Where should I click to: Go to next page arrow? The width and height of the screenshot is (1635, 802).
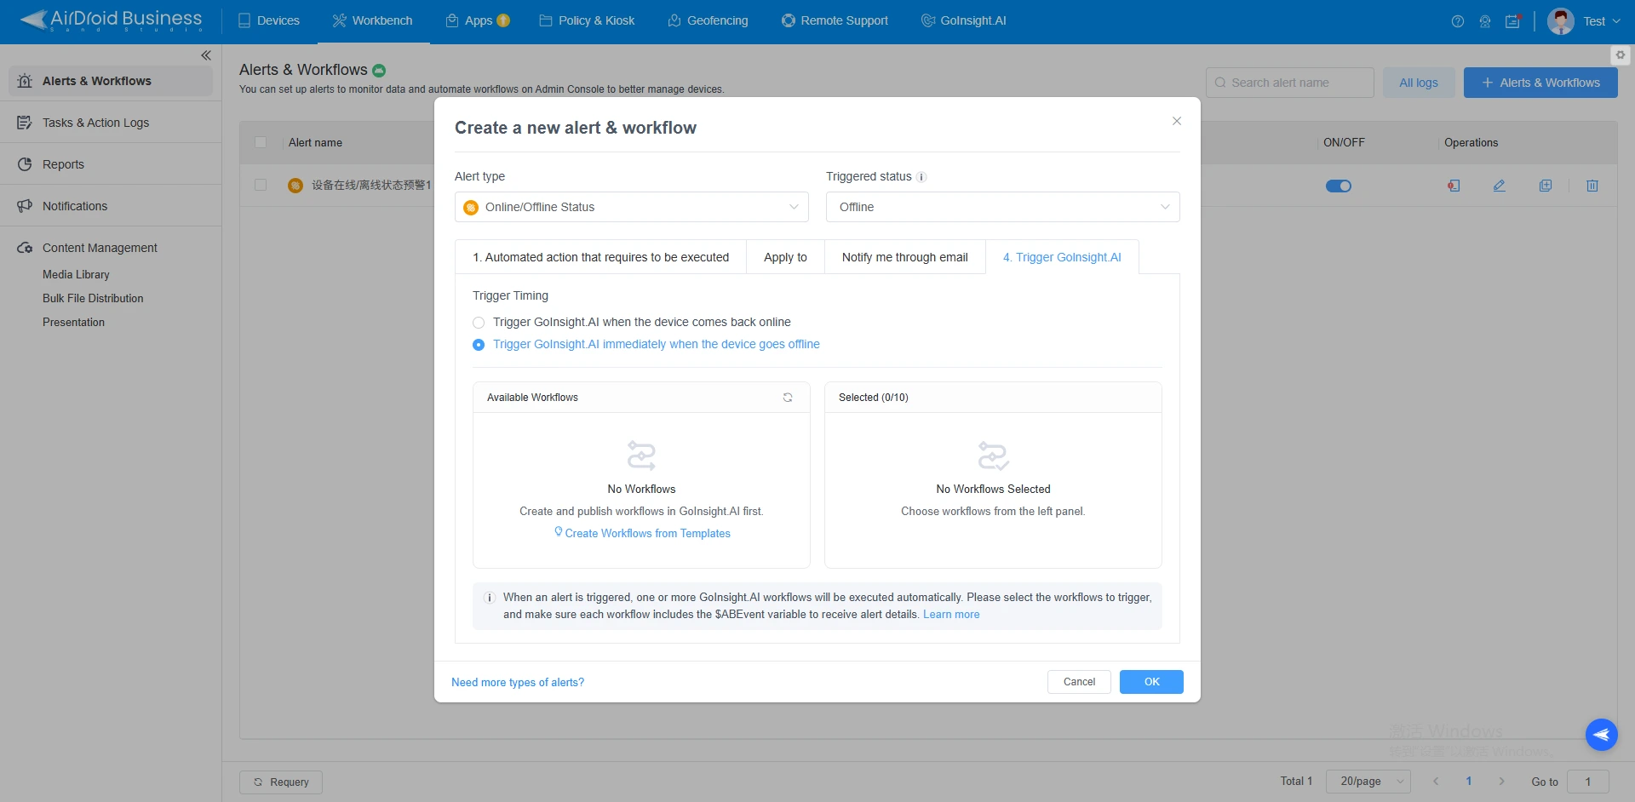(x=1502, y=782)
